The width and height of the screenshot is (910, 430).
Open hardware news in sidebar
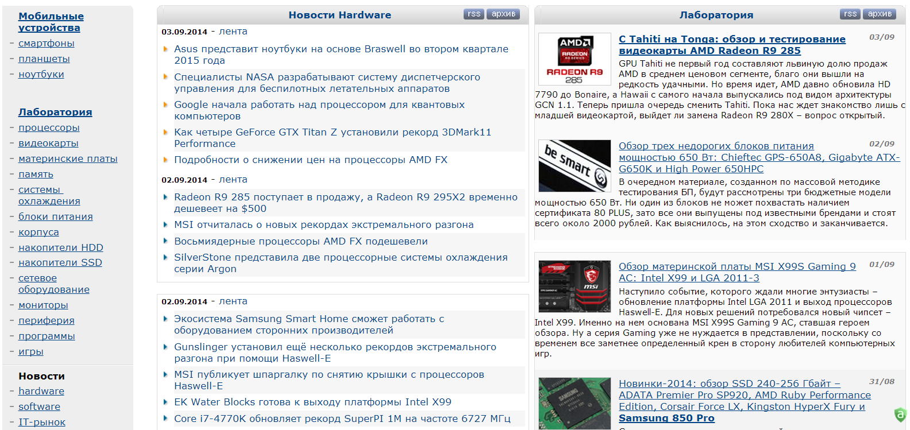coord(41,391)
